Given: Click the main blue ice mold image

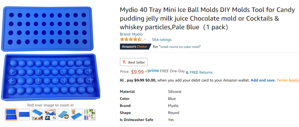Looking at the screenshot, I should coord(50,53).
